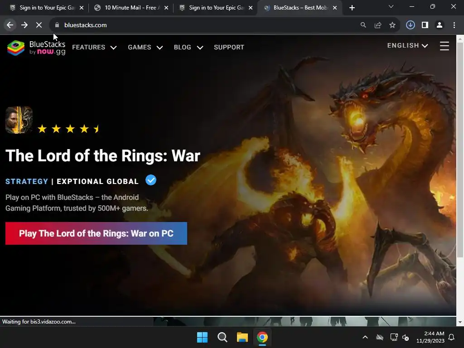
Task: Click the BlueStacks by now.gg logo
Action: point(36,48)
